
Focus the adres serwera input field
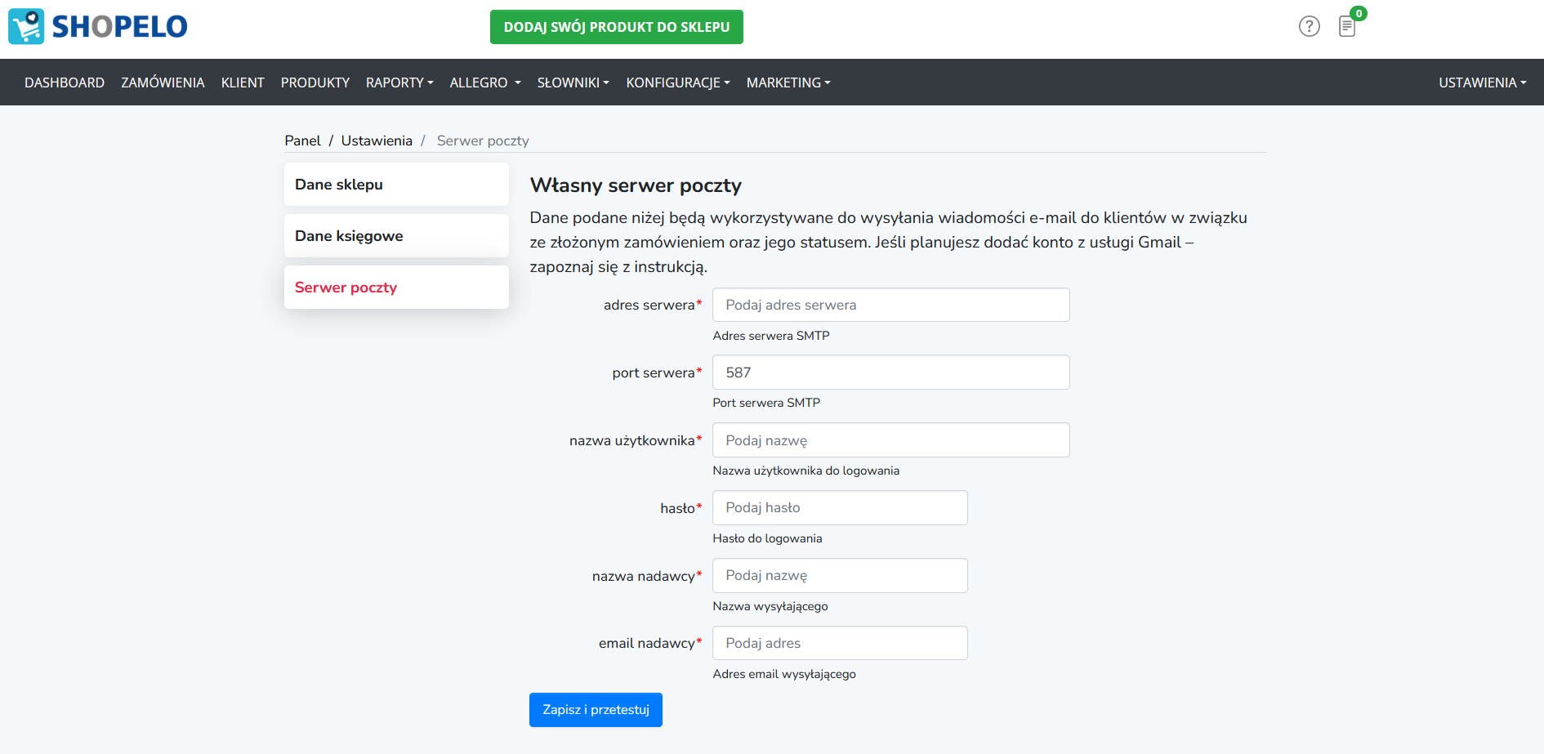(890, 305)
